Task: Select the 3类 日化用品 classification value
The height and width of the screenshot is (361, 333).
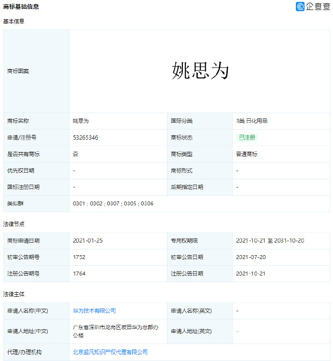Action: click(251, 121)
